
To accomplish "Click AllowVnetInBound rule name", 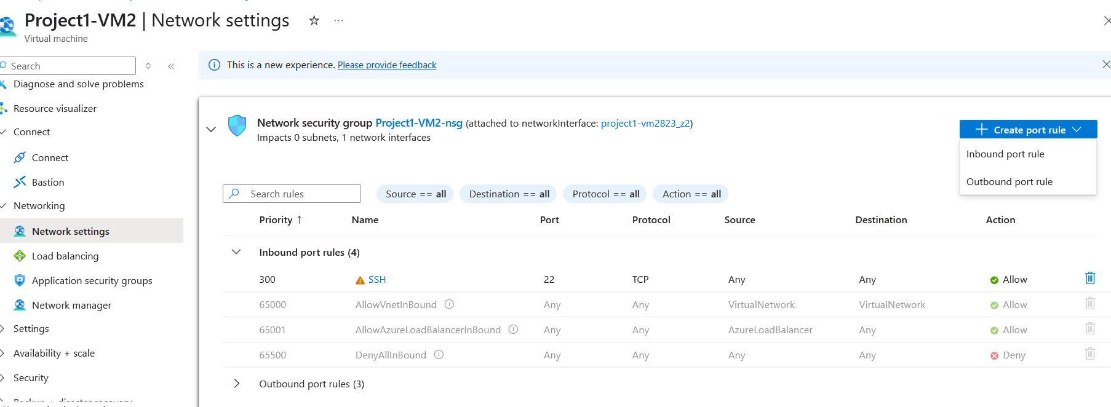I will [396, 304].
